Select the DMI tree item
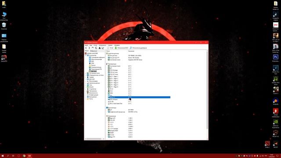This screenshot has width=281, height=158. pyautogui.click(x=91, y=61)
